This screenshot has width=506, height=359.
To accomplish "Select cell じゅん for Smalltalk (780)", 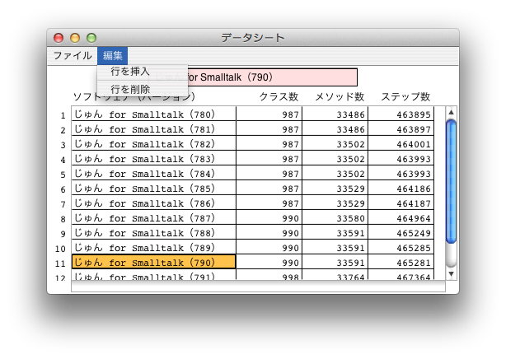I will tap(154, 114).
